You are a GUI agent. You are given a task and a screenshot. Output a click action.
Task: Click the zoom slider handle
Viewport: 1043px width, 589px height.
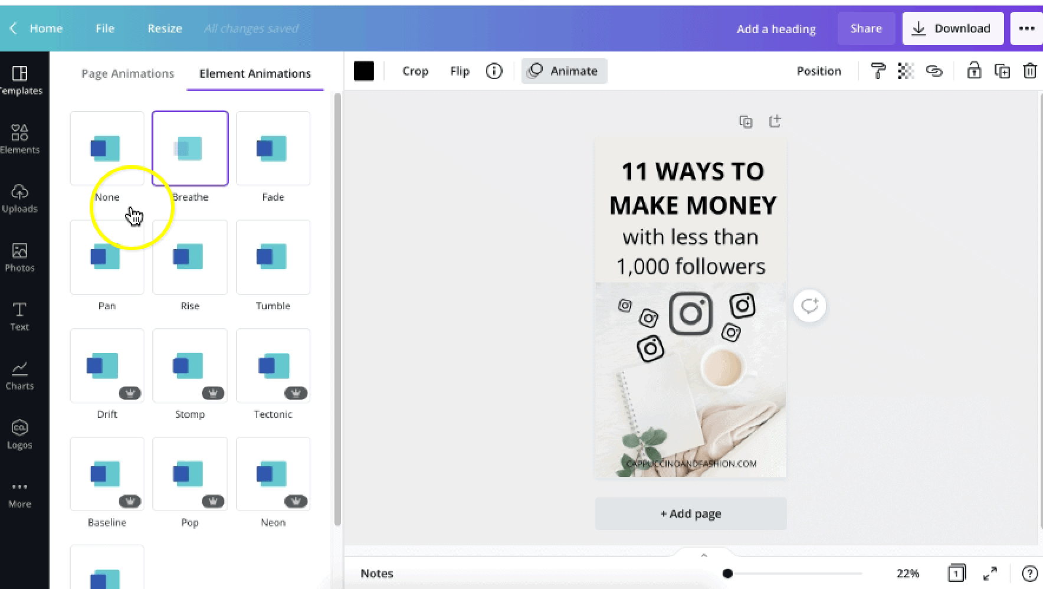point(727,573)
